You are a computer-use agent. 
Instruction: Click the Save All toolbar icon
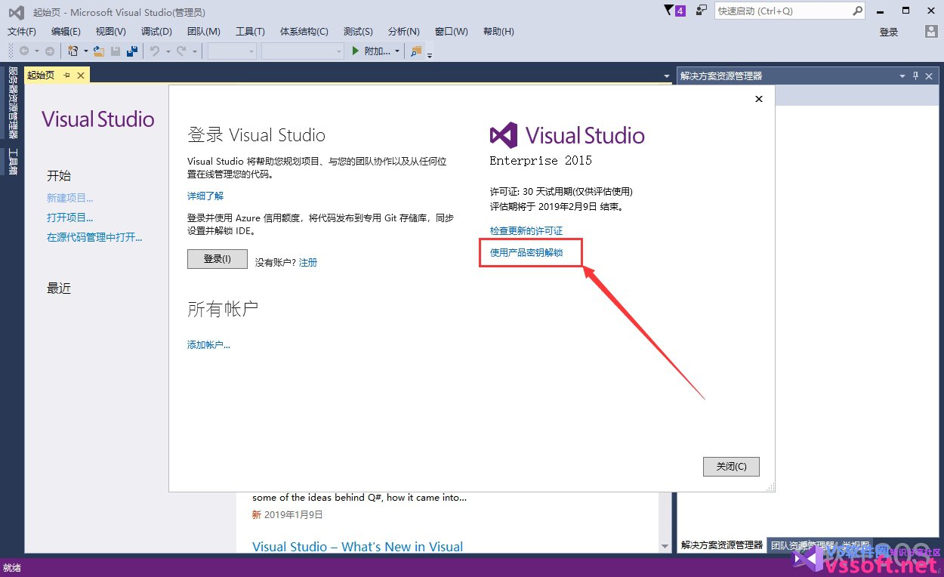[x=132, y=51]
